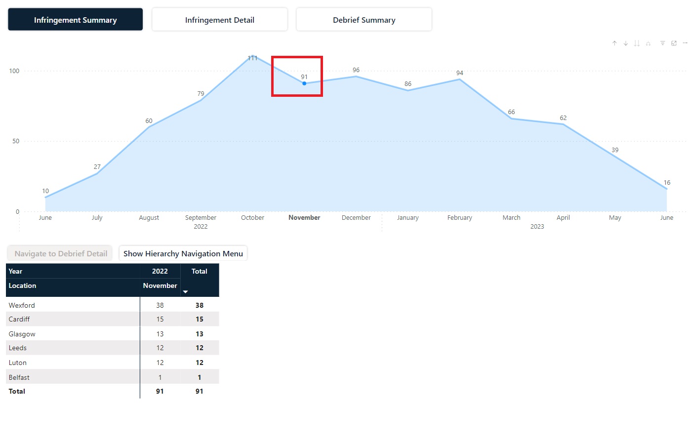Enable drill down mode arrow icon
This screenshot has width=688, height=446.
point(626,43)
